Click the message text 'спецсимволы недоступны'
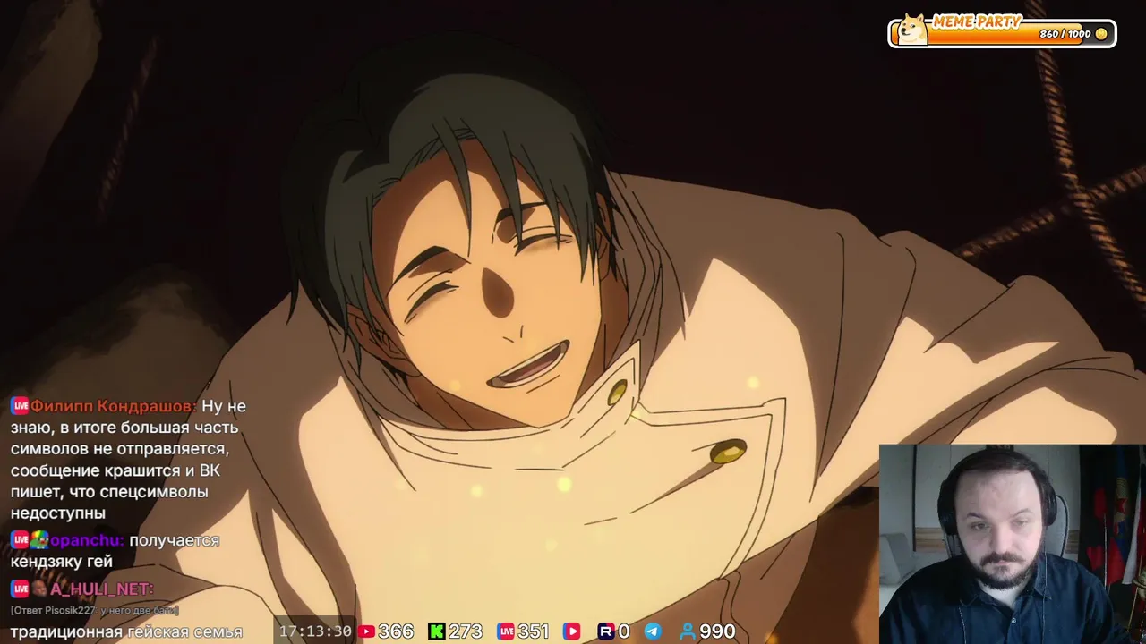The image size is (1146, 644). click(x=109, y=503)
